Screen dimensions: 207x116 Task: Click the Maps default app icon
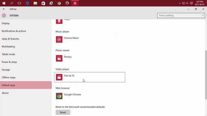click(59, 21)
